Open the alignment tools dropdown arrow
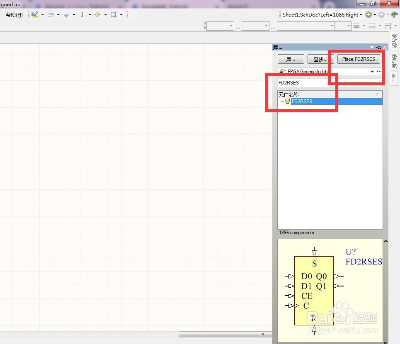 pos(58,15)
